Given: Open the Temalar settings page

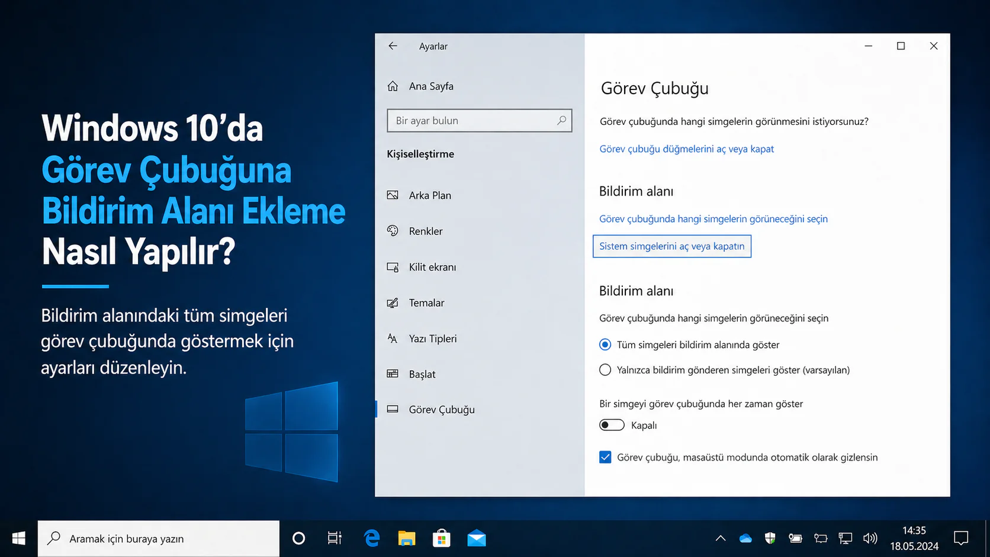Looking at the screenshot, I should pyautogui.click(x=426, y=302).
